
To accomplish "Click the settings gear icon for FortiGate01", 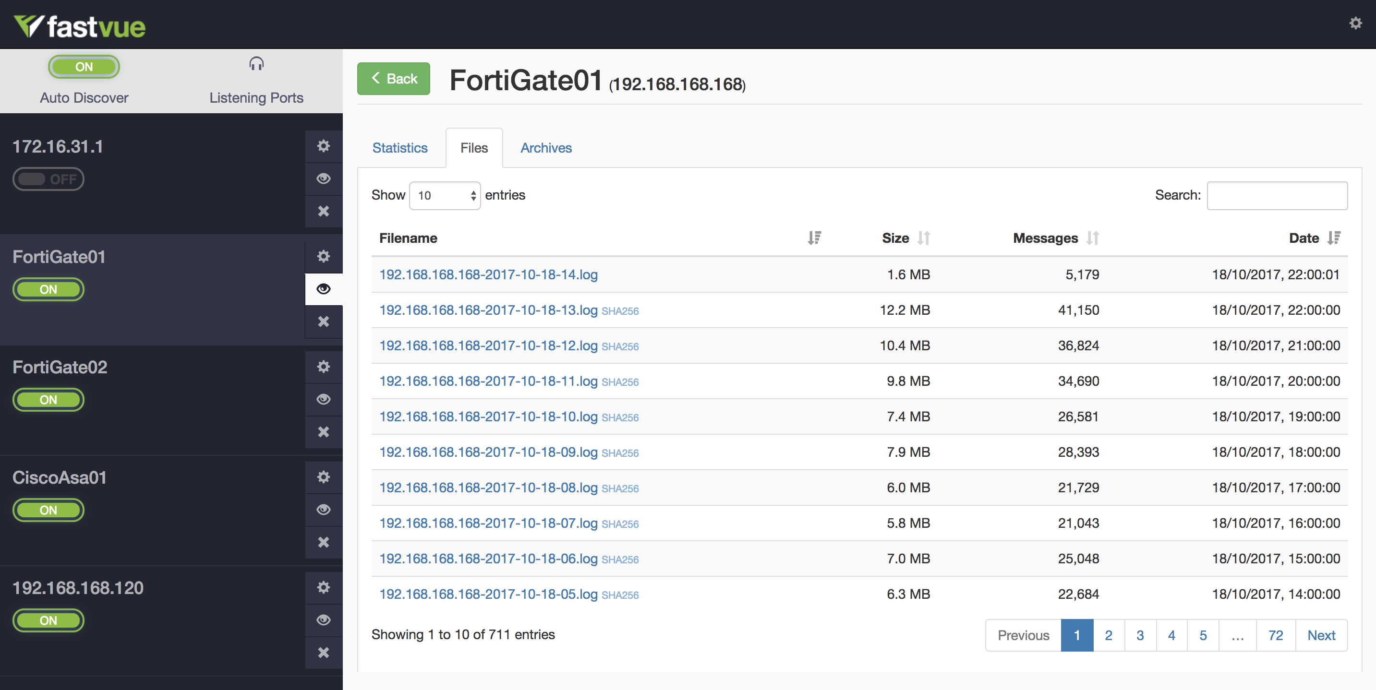I will pos(323,256).
